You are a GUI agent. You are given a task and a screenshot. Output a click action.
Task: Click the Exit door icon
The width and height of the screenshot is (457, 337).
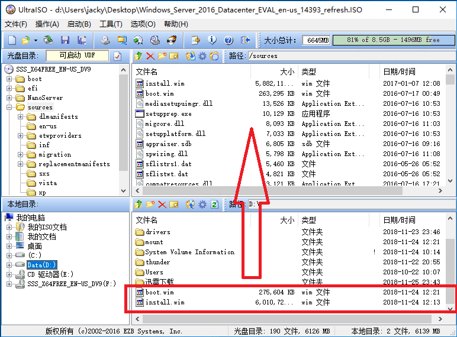click(x=246, y=40)
